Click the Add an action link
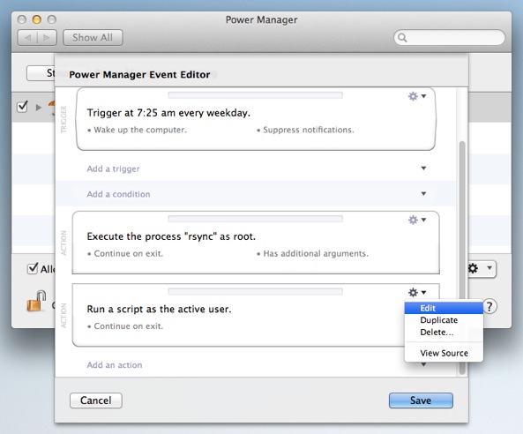 pos(115,365)
